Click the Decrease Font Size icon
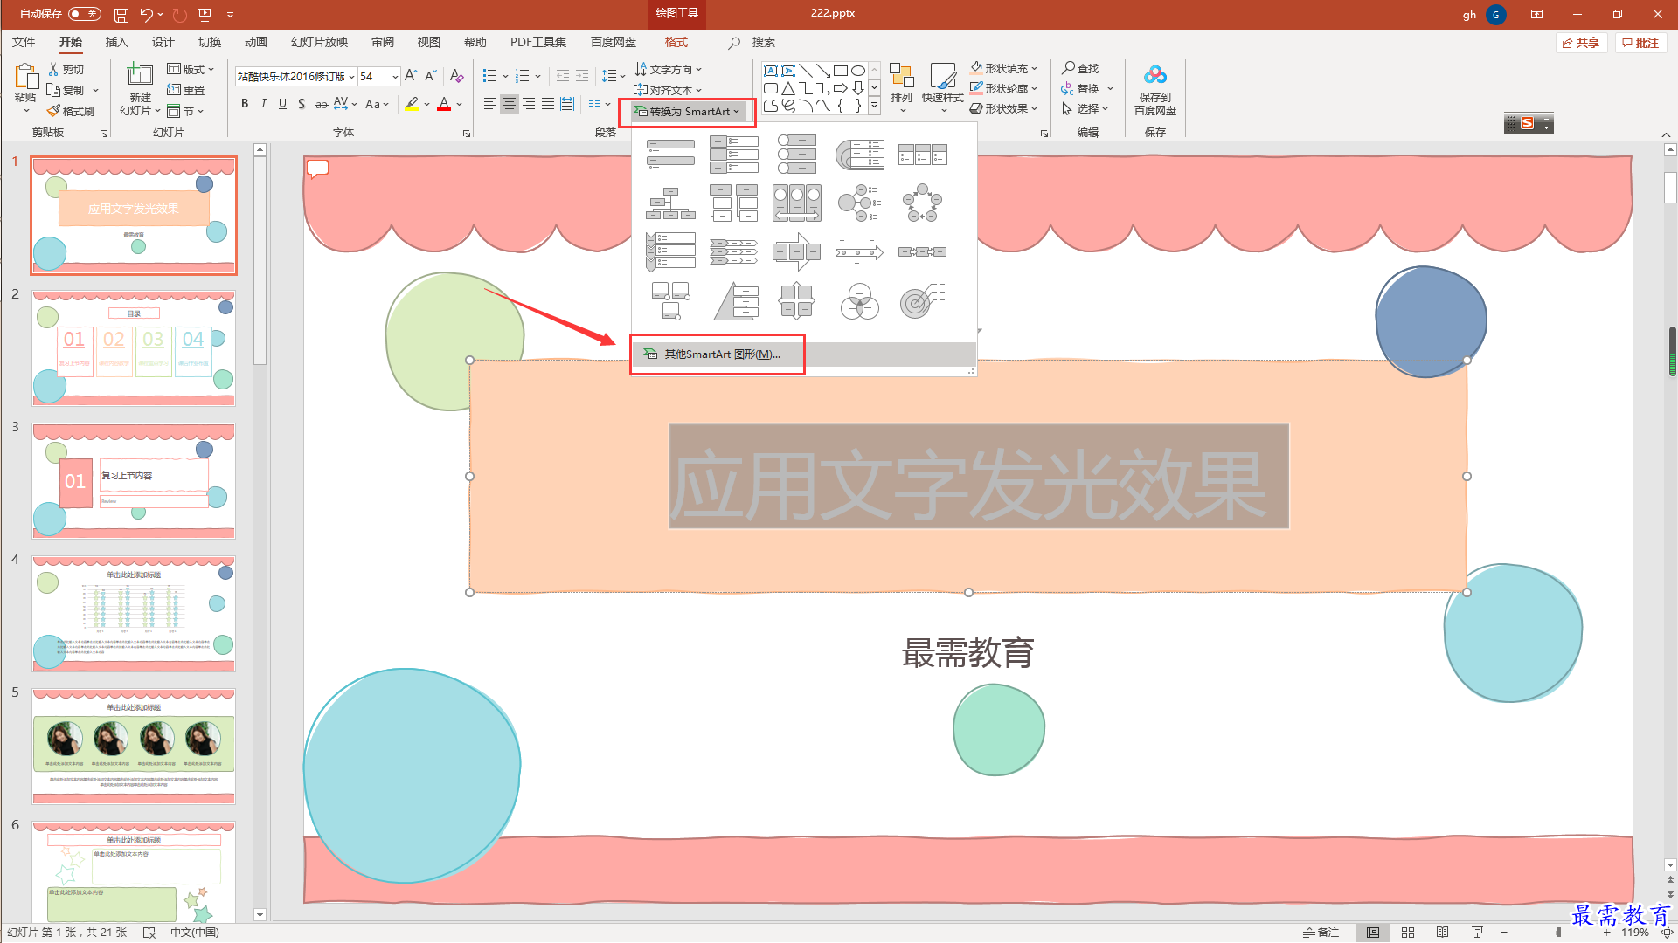1678x943 pixels. click(431, 76)
